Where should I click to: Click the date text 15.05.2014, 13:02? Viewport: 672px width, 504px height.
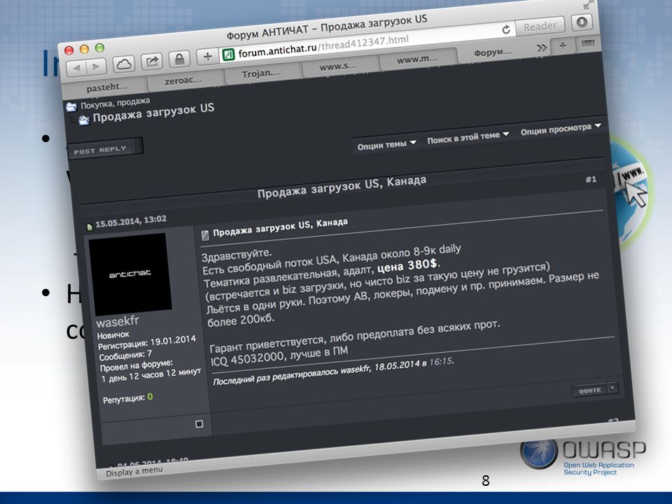coord(131,222)
